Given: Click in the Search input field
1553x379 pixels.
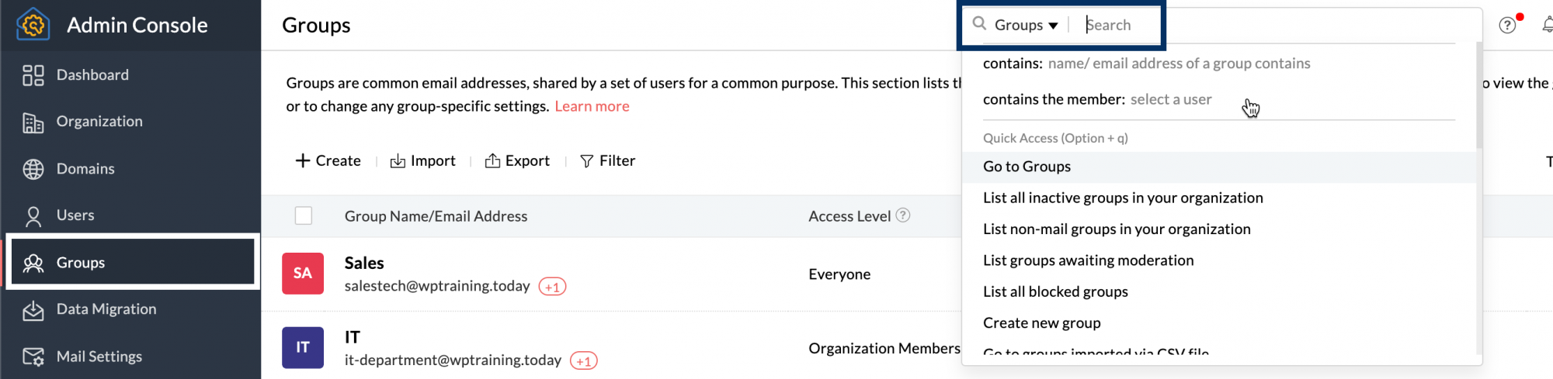Looking at the screenshot, I should click(1118, 25).
